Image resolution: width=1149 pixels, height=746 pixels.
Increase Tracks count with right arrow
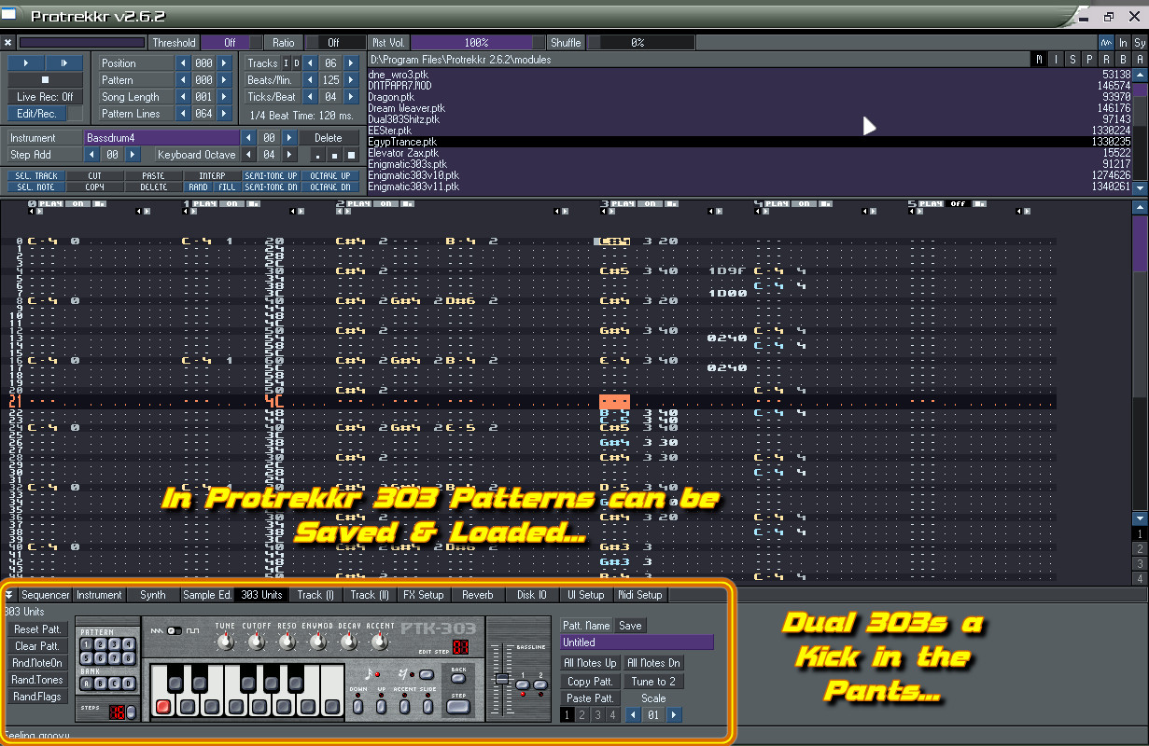pos(351,63)
